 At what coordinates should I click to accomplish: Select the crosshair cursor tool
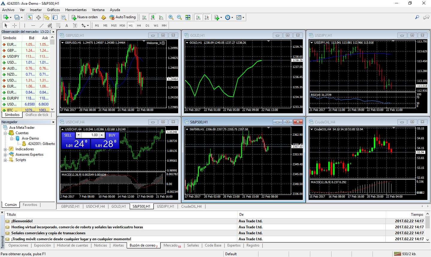pos(15,25)
